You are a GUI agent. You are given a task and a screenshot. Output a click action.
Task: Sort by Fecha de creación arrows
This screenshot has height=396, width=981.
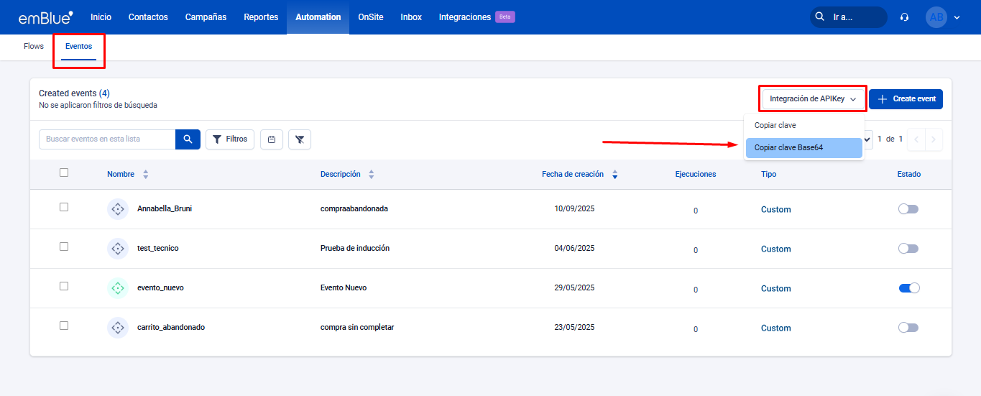(x=614, y=175)
